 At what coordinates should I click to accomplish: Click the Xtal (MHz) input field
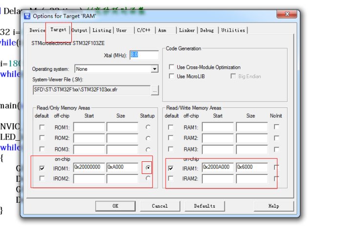[144, 55]
